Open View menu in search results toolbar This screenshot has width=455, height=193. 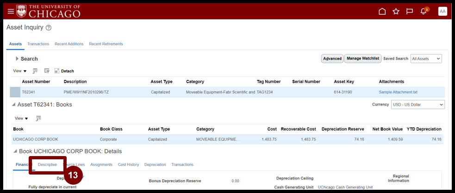tap(21, 71)
